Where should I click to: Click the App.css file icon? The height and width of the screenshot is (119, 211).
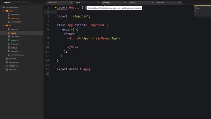(9, 29)
